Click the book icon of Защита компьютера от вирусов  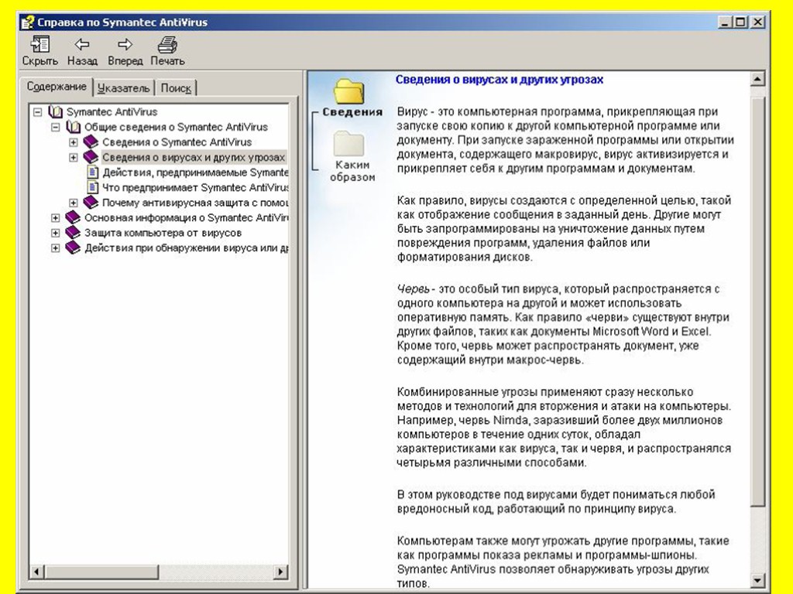pyautogui.click(x=74, y=233)
